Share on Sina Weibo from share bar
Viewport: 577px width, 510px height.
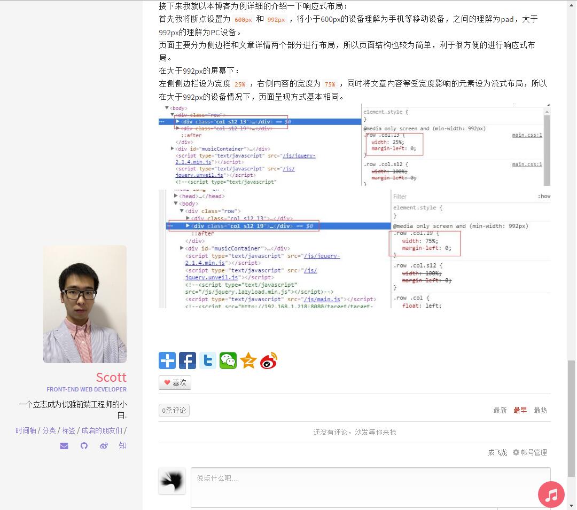(x=269, y=361)
